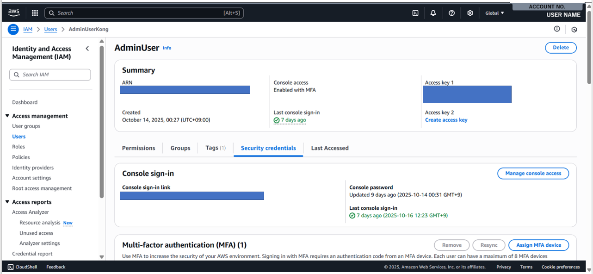
Task: Click the Assign MFA device button
Action: pyautogui.click(x=538, y=245)
